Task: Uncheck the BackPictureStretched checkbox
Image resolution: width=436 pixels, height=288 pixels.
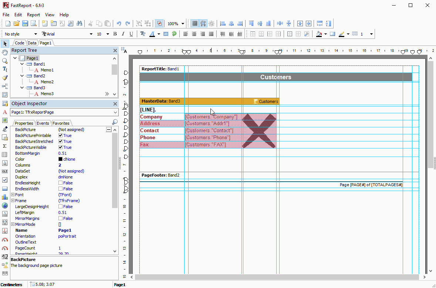Action: click(60, 141)
